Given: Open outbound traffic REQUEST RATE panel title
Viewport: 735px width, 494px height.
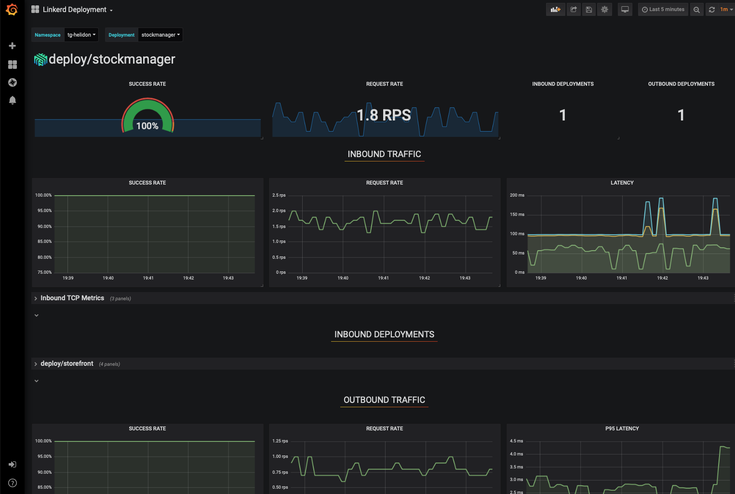Looking at the screenshot, I should (385, 428).
